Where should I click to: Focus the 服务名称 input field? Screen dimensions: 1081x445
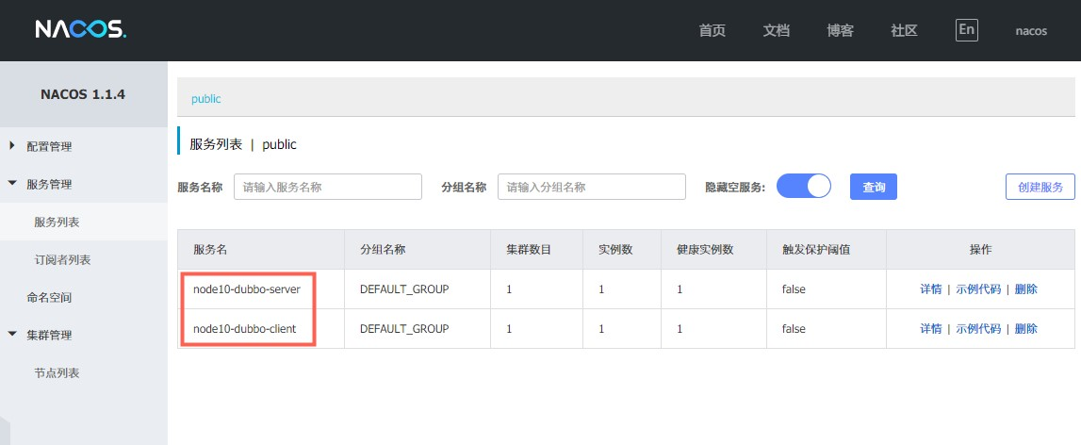(x=327, y=187)
